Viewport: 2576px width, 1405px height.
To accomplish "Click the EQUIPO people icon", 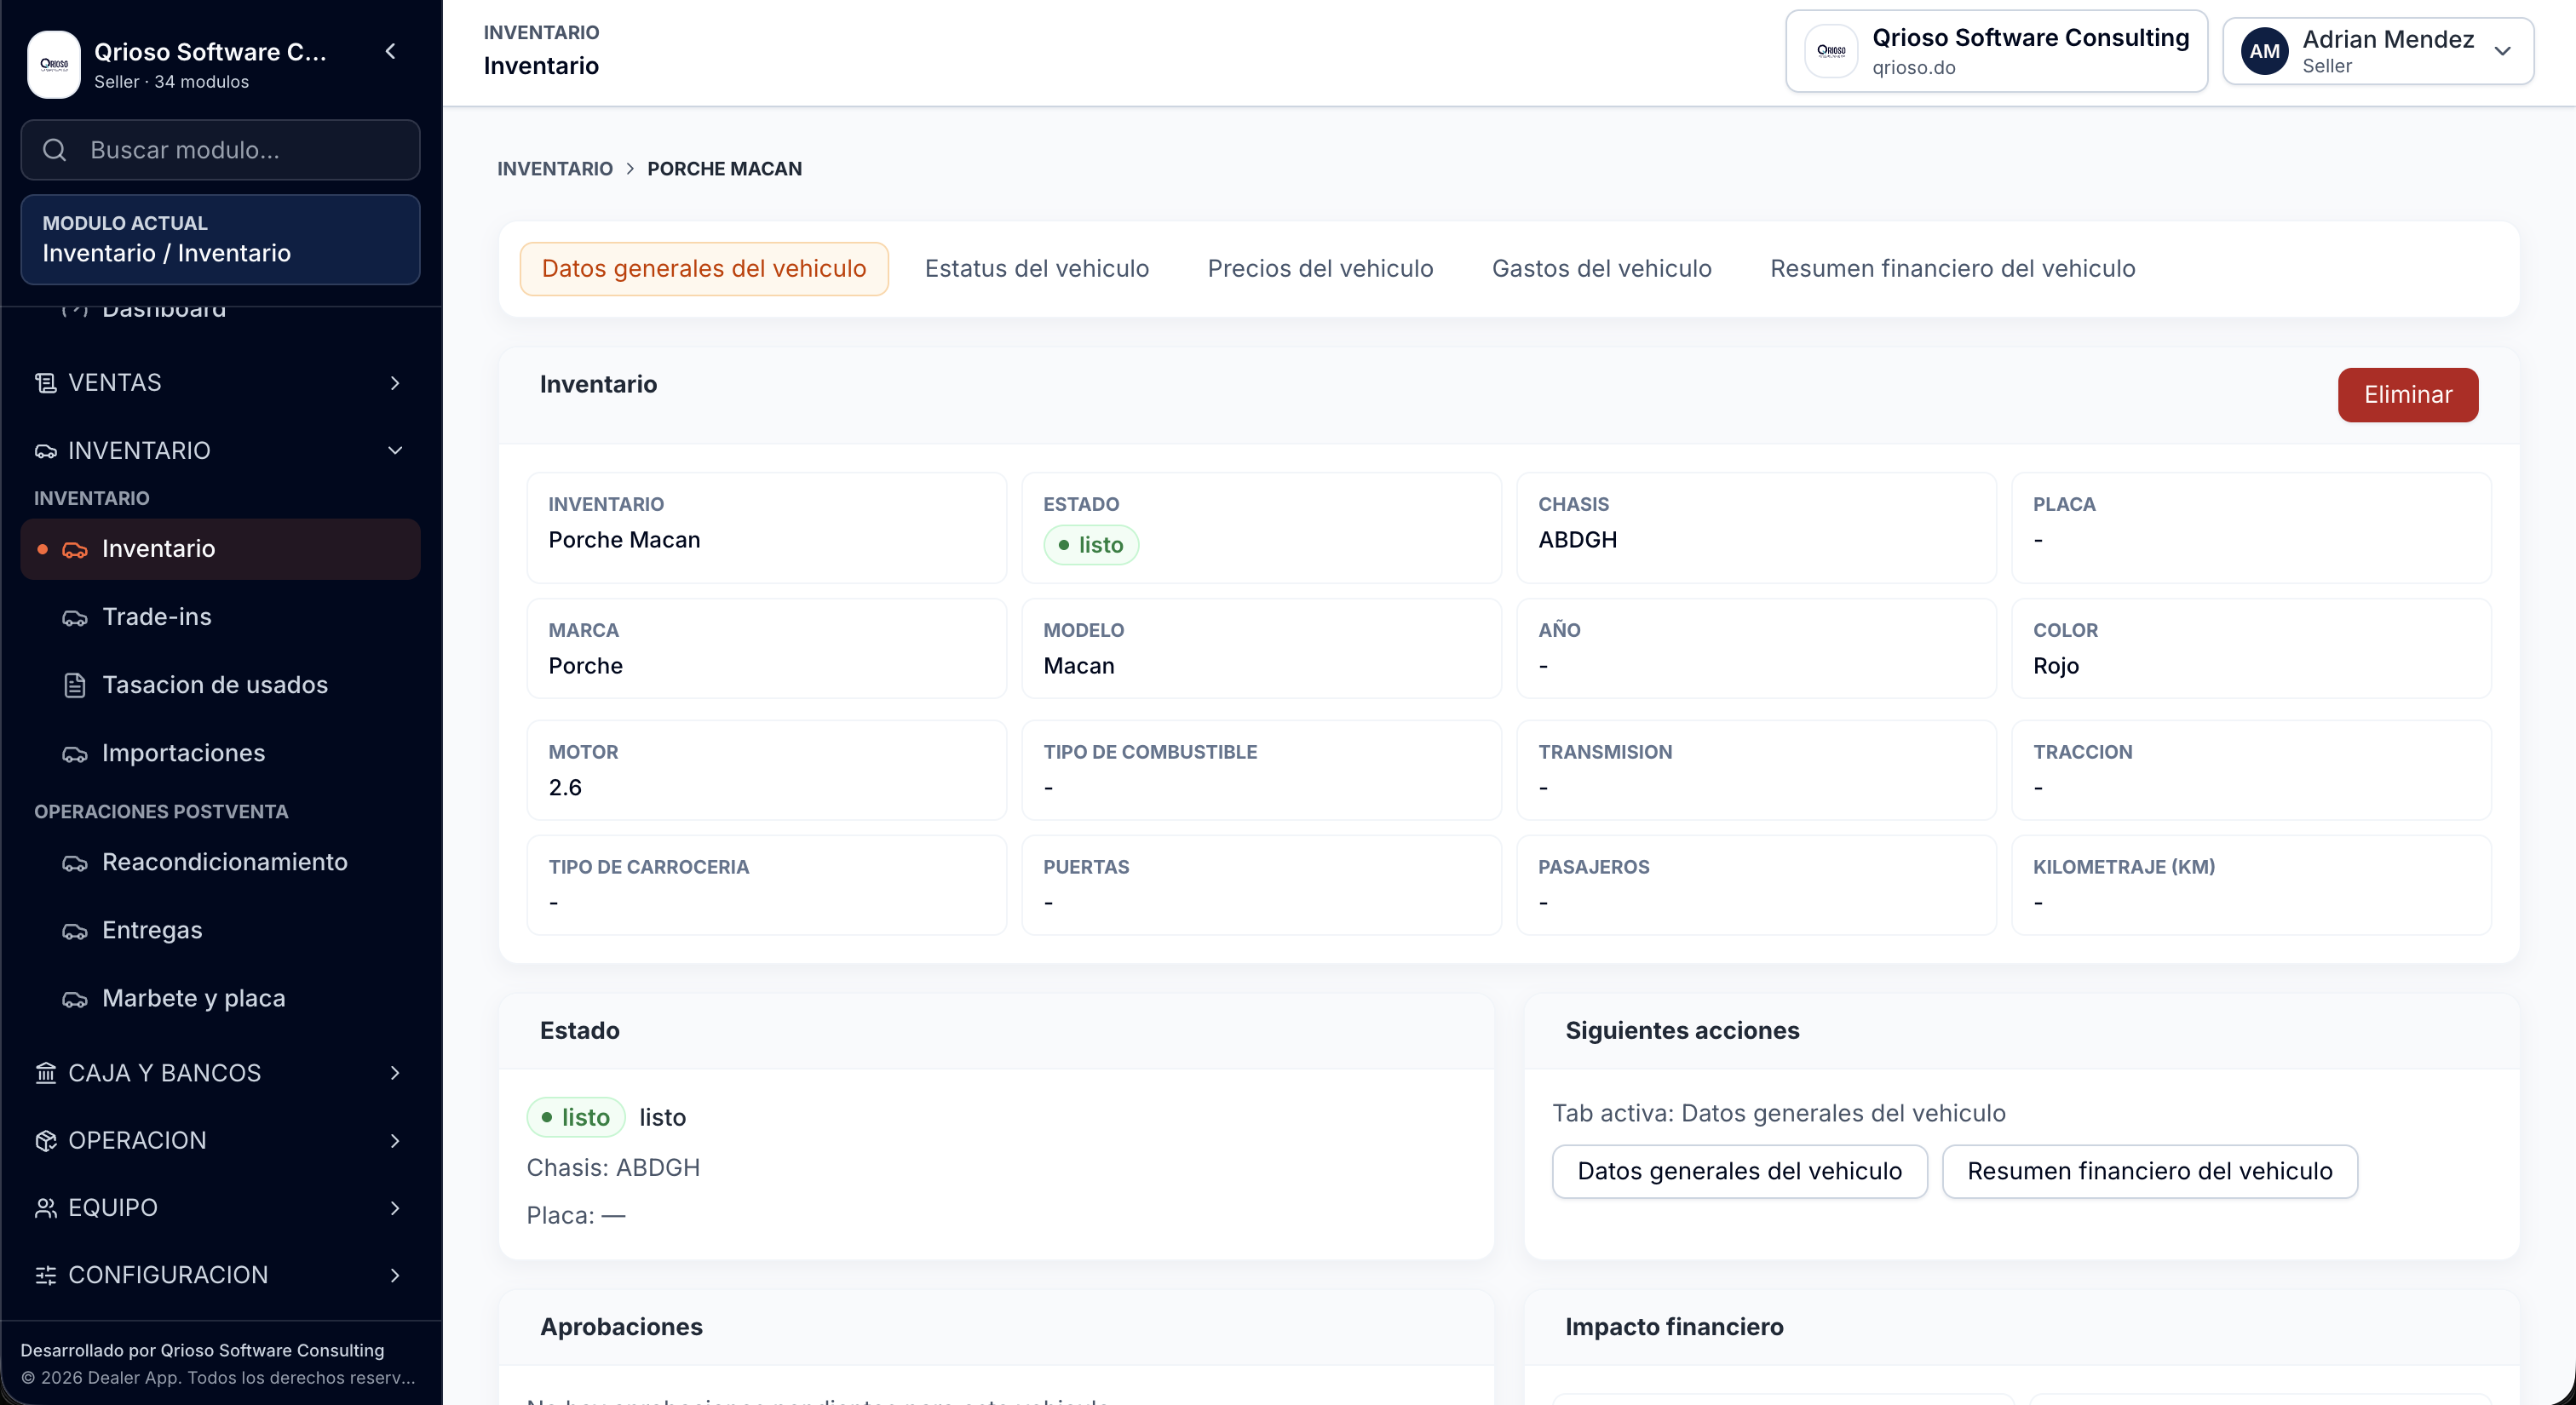I will [46, 1207].
